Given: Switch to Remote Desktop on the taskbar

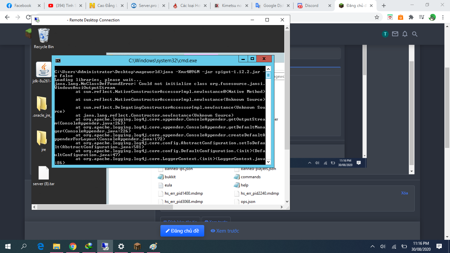Looking at the screenshot, I should (x=105, y=246).
